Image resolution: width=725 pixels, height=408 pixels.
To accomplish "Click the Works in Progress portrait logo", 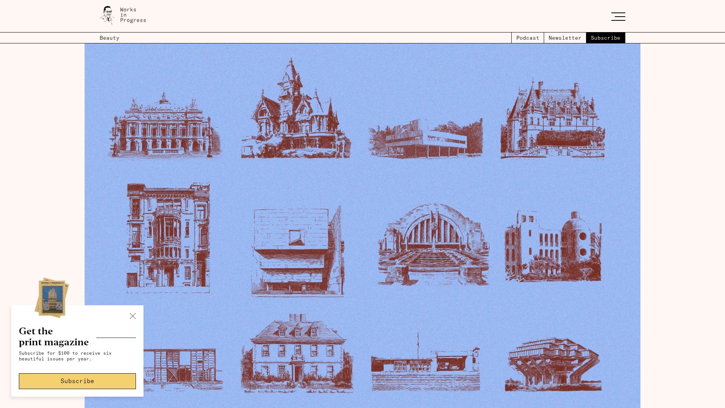I will (107, 15).
